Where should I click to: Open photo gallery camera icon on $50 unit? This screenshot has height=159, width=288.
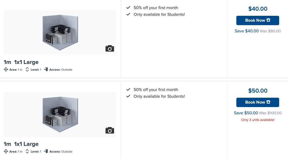point(110,130)
